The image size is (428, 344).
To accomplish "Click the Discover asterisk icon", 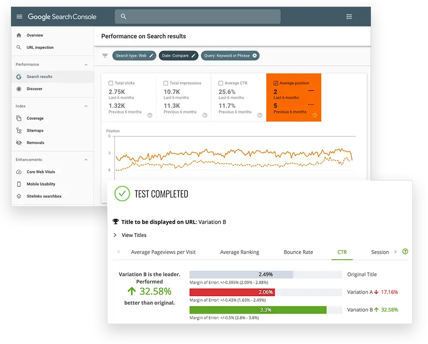I will [19, 89].
